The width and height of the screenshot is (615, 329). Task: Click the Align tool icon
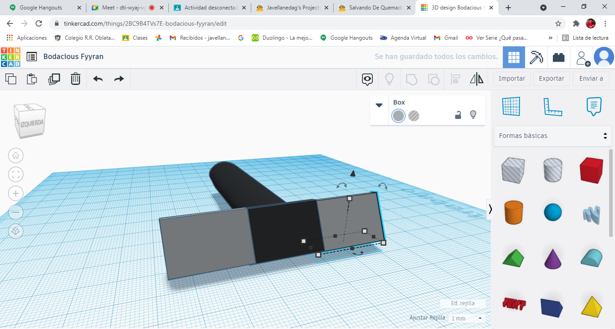tap(455, 79)
